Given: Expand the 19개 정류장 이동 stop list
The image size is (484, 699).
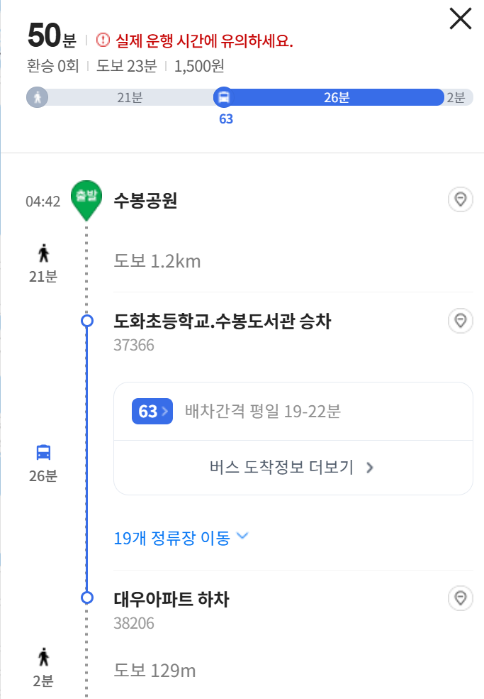Looking at the screenshot, I should (x=181, y=538).
